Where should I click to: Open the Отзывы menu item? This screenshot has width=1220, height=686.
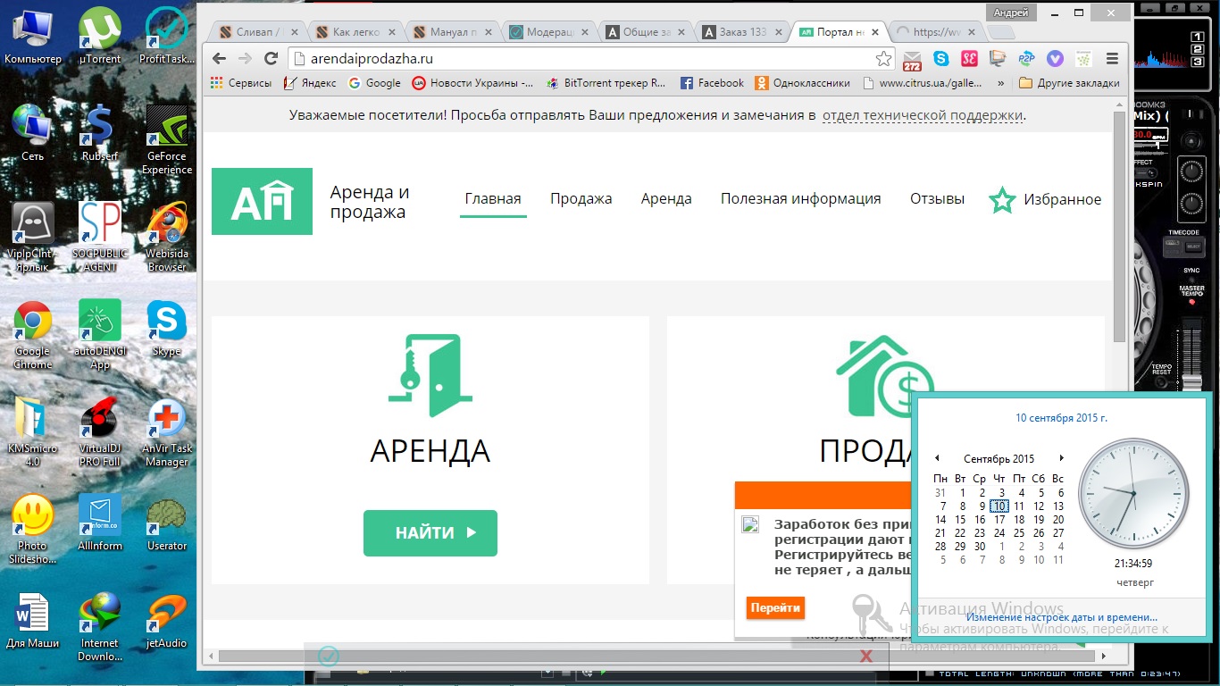point(937,199)
